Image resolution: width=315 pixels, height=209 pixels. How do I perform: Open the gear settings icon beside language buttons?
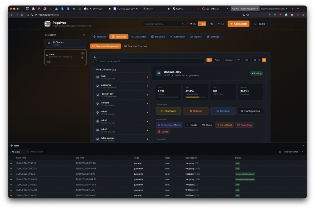[x=211, y=24]
